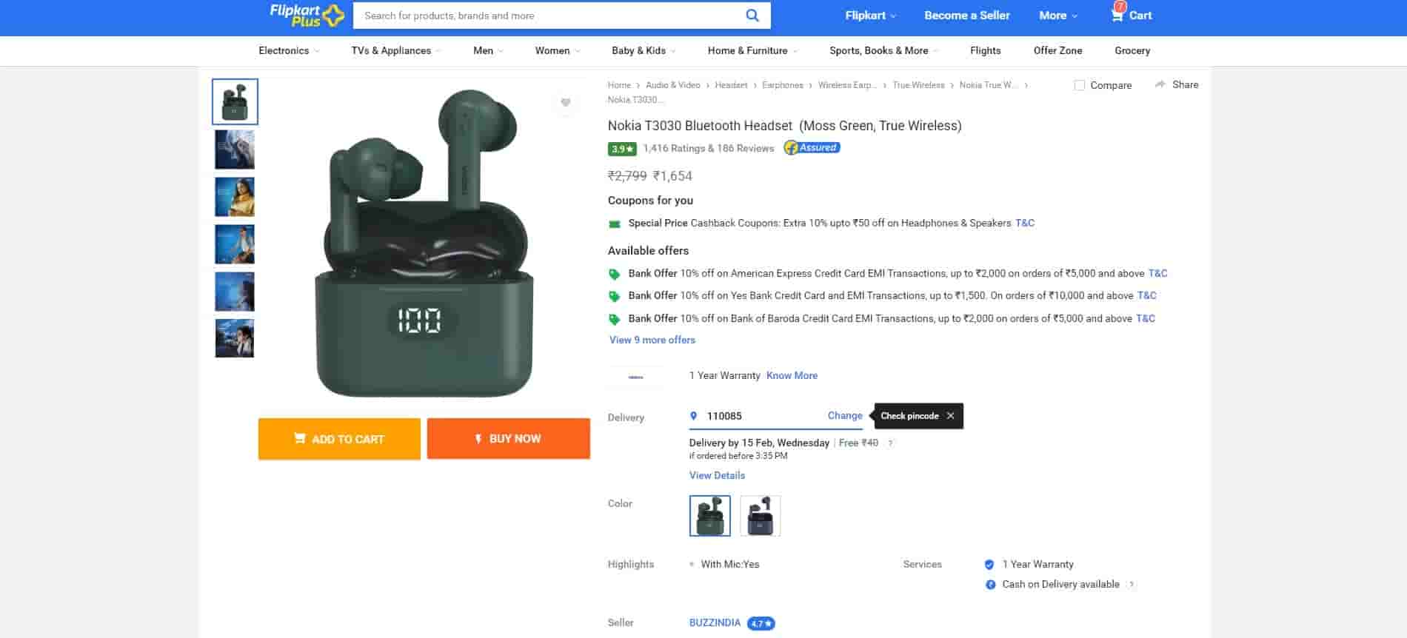Open the More dropdown in header
Screen dimensions: 1407x638
click(x=1057, y=16)
